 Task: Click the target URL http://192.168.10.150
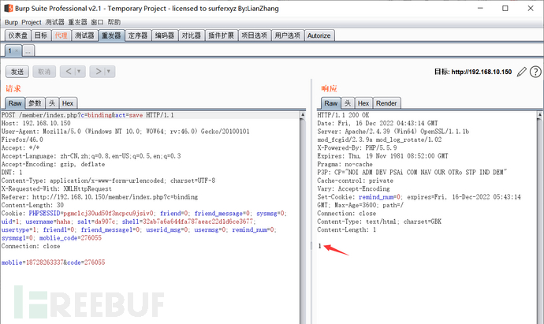tap(482, 72)
